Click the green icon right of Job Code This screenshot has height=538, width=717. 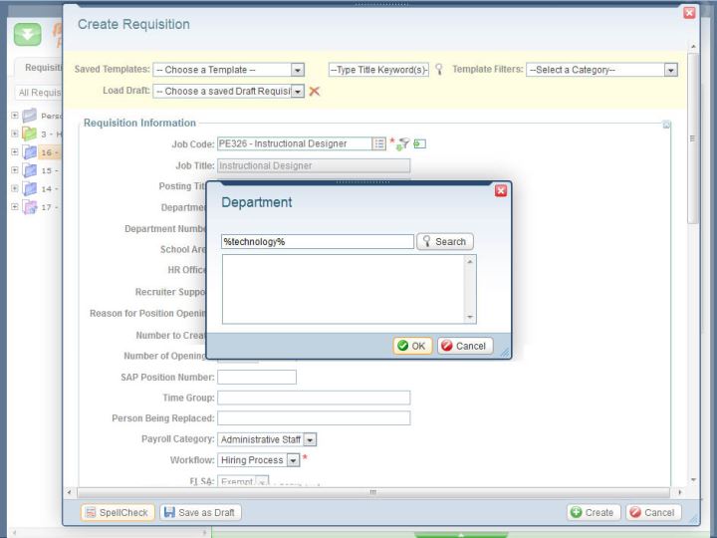coord(420,143)
